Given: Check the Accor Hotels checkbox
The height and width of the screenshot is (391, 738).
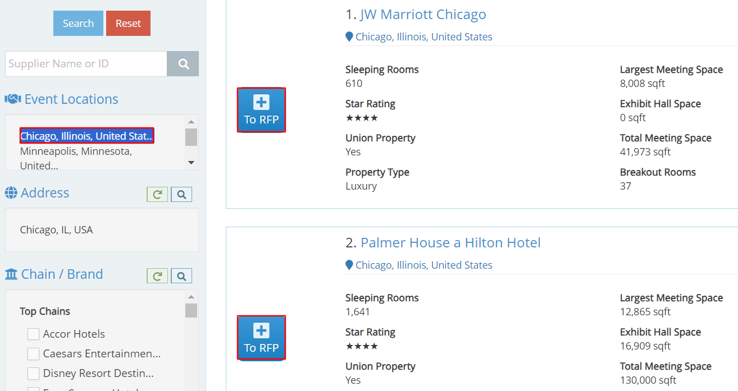Looking at the screenshot, I should (x=34, y=334).
